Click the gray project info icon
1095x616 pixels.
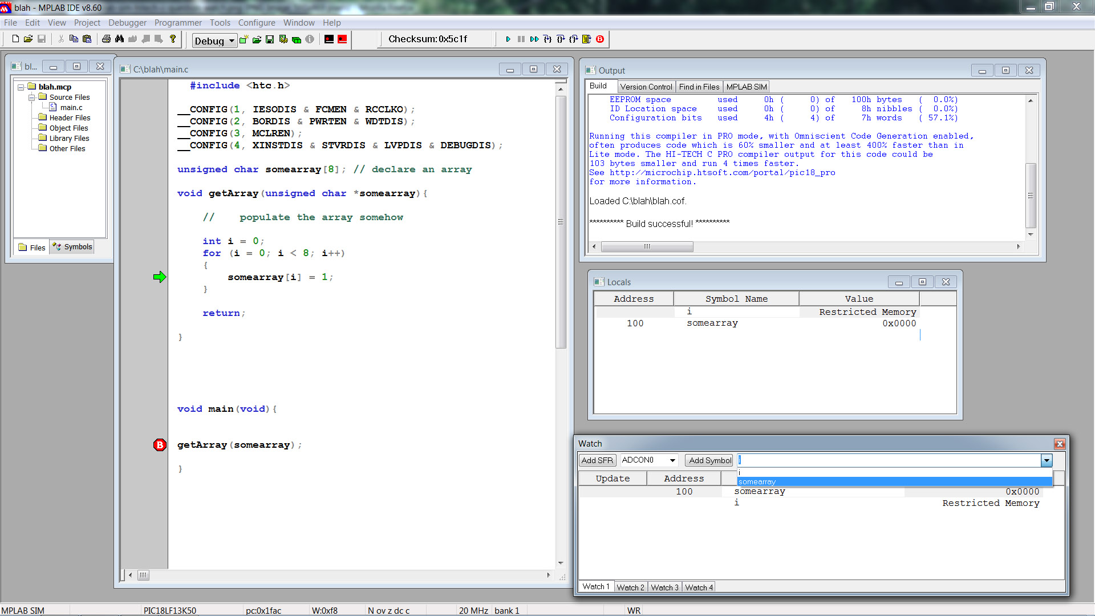pyautogui.click(x=310, y=39)
